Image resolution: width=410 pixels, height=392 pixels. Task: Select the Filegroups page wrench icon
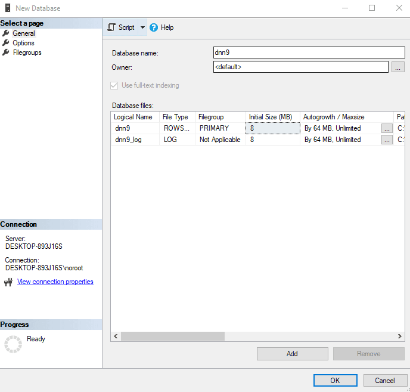[6, 53]
